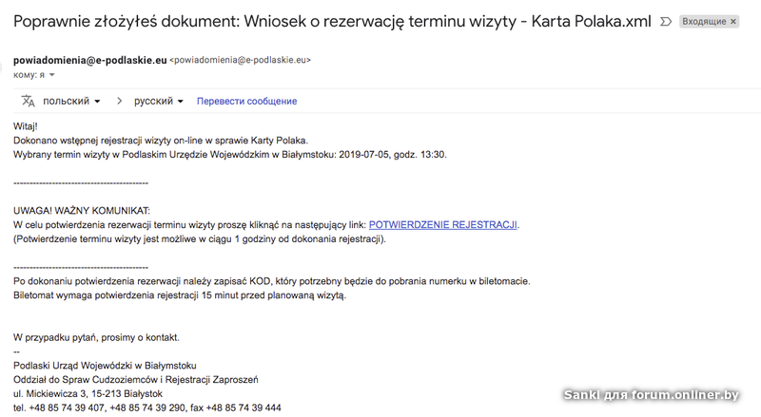Click the importance marker icon beside the subject

click(x=666, y=21)
